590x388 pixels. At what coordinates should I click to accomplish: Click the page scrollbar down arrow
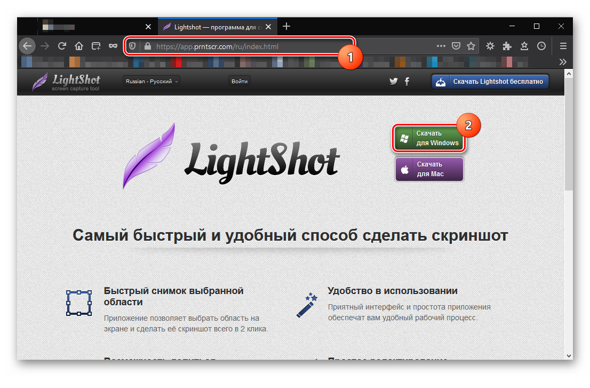click(x=569, y=355)
